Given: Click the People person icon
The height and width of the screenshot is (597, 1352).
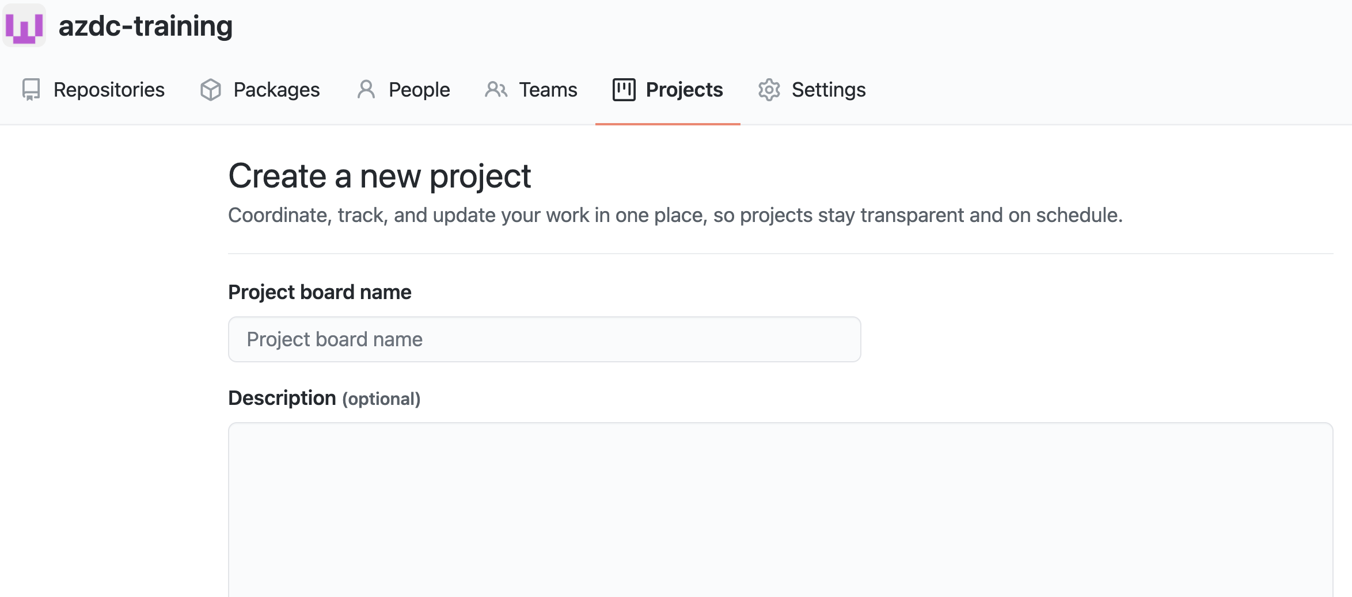Looking at the screenshot, I should click(367, 90).
